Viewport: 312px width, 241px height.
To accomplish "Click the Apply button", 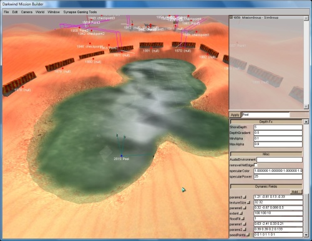I will [235, 115].
